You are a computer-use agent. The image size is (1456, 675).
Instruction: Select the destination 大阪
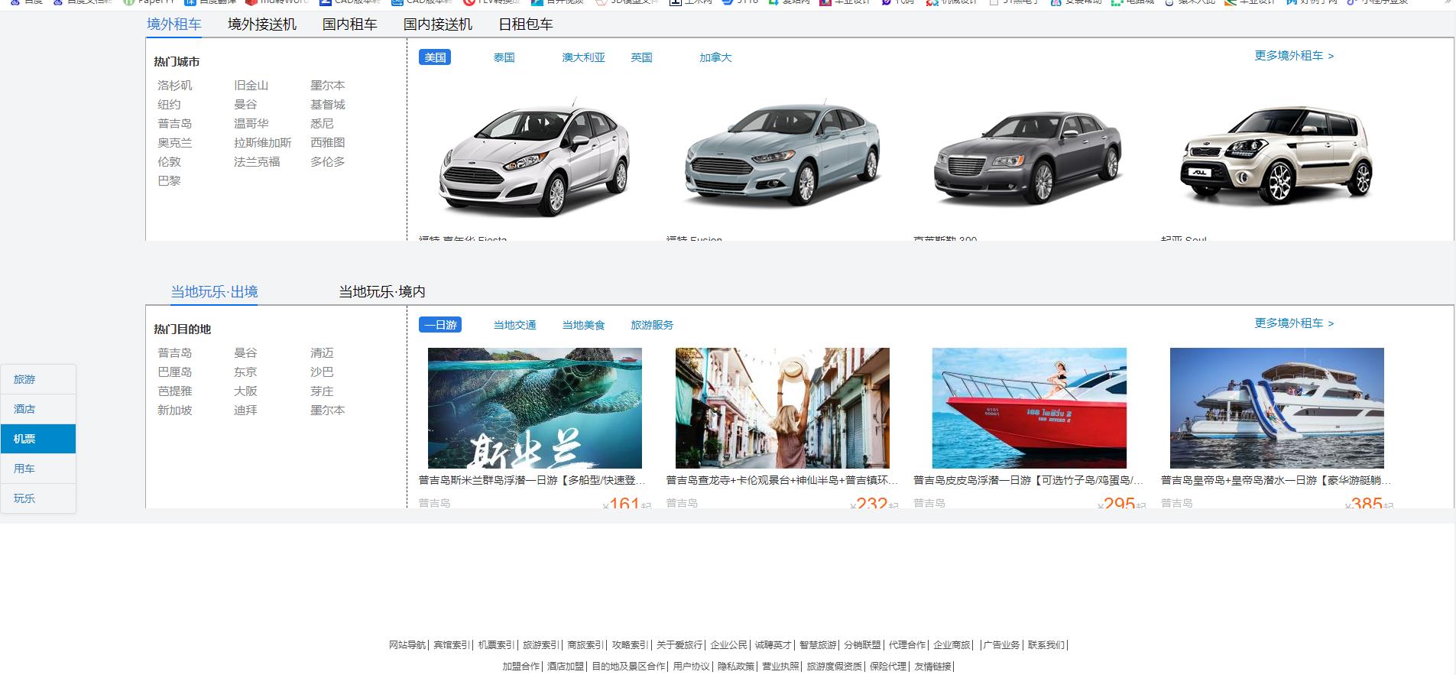[x=245, y=391]
